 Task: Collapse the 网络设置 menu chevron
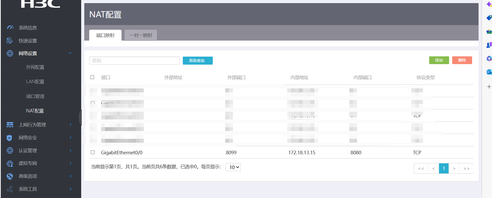(70, 53)
